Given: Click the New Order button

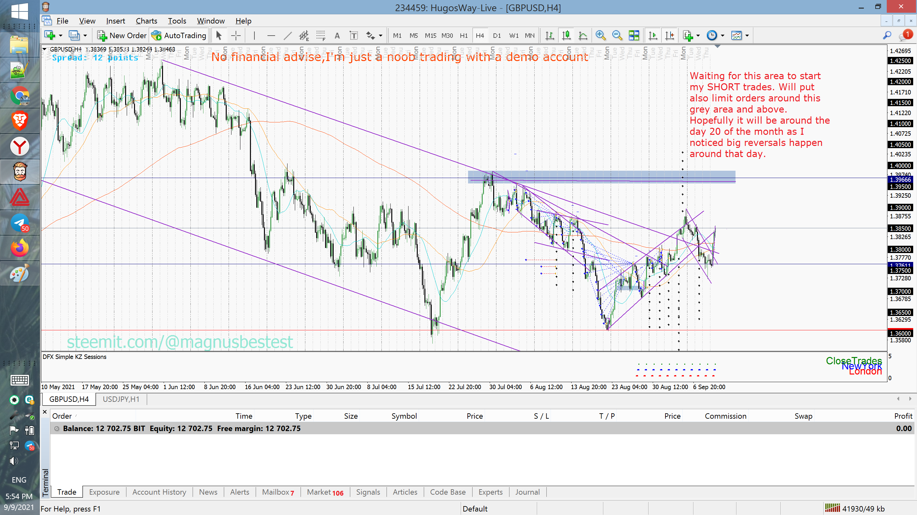Looking at the screenshot, I should click(122, 36).
